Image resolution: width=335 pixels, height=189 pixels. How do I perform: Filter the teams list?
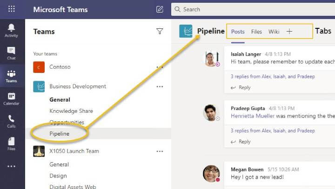160,32
